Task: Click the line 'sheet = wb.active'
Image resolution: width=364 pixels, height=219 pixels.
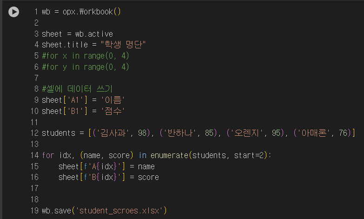Action: coord(77,34)
